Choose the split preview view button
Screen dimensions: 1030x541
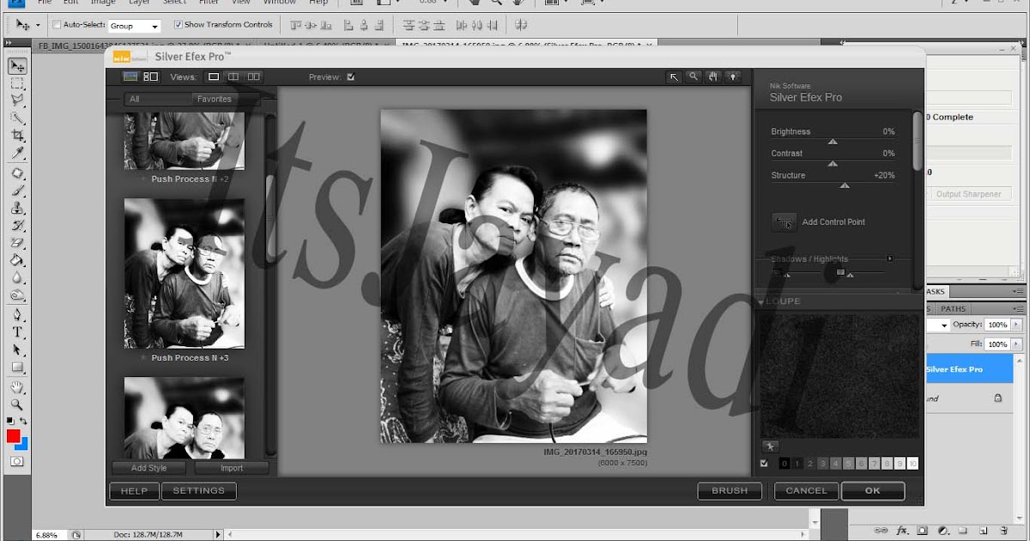[x=233, y=77]
